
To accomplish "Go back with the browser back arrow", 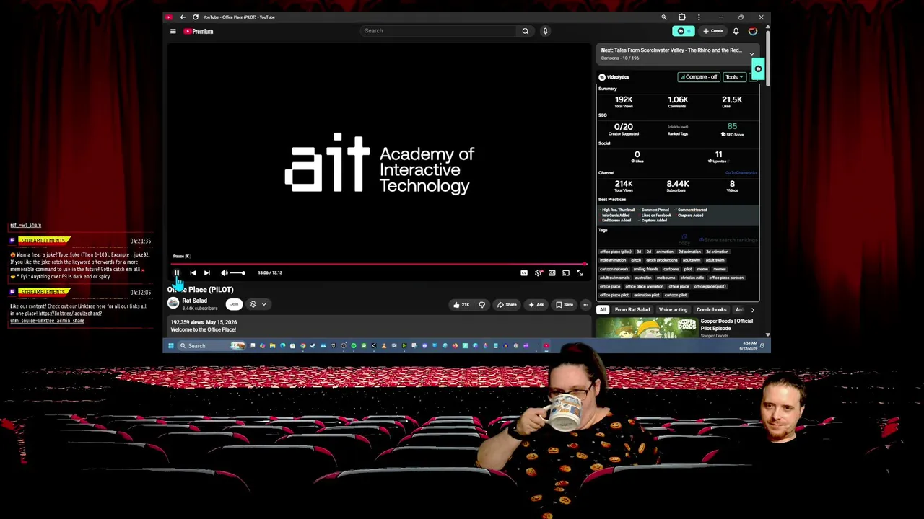I will (183, 17).
